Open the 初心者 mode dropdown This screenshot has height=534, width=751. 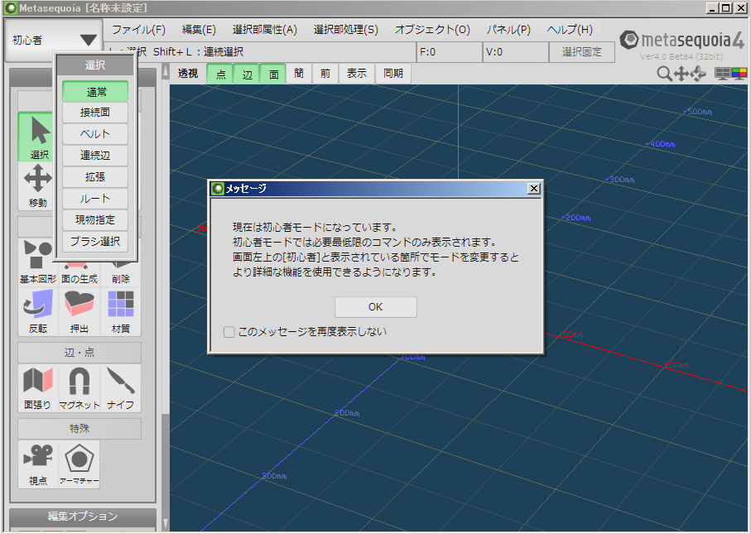(x=54, y=41)
